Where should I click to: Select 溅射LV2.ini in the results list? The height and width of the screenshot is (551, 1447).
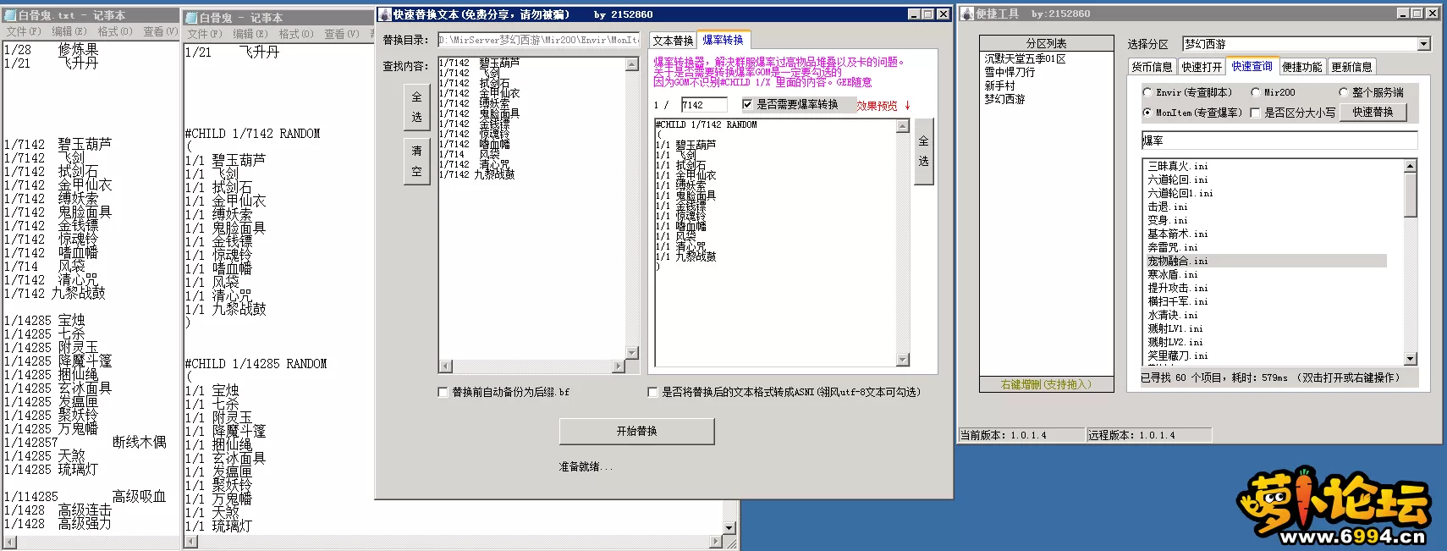[x=1175, y=343]
